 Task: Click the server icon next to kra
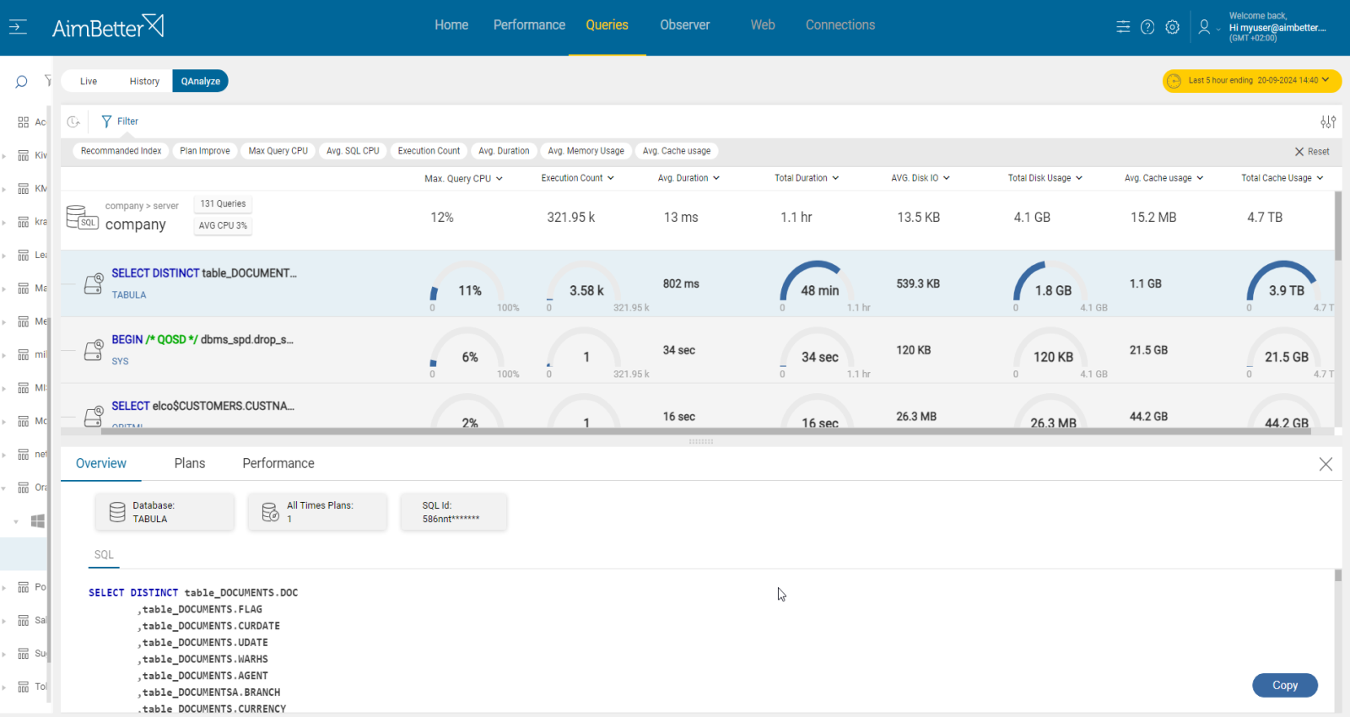[x=24, y=222]
